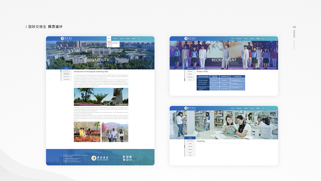The height and width of the screenshot is (181, 321).
Task: Click the Huanghuai logo in the About page header
Action: 66,38
